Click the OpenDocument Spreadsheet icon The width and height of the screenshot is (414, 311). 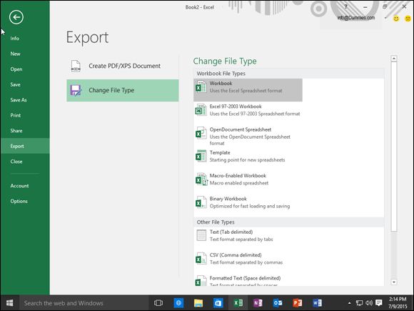[x=201, y=133]
